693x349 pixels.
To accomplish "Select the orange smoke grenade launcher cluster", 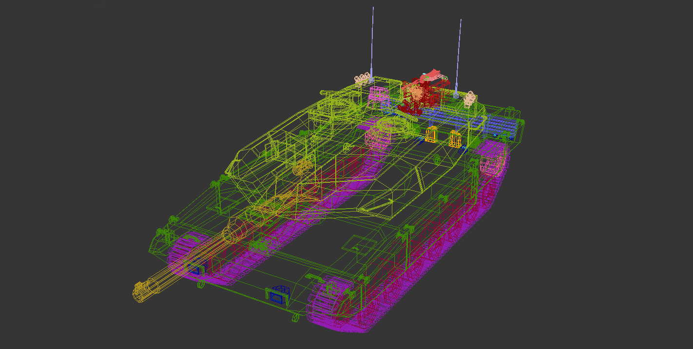I will (431, 134).
